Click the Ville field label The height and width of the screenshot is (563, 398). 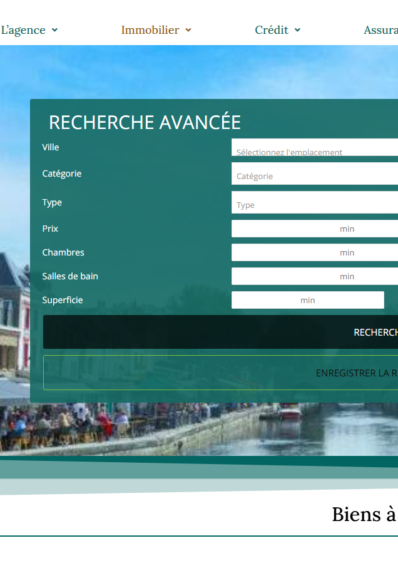pos(51,147)
